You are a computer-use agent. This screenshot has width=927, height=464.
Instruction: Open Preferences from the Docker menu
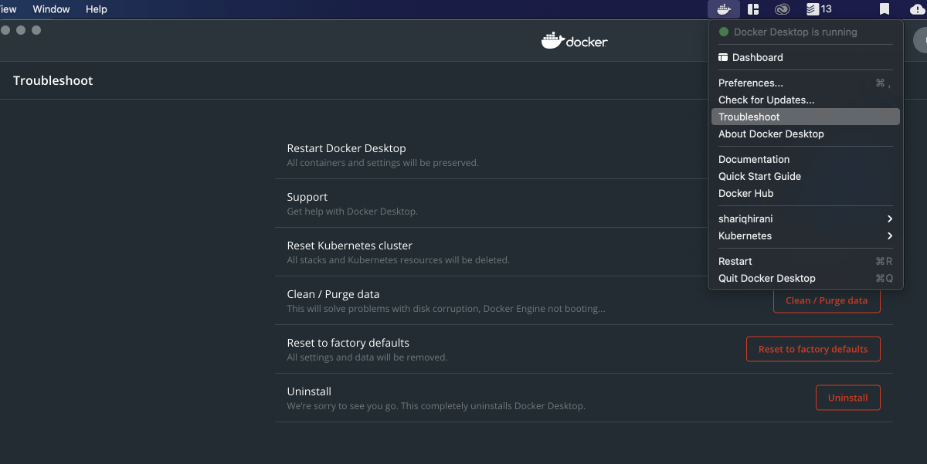pos(750,83)
